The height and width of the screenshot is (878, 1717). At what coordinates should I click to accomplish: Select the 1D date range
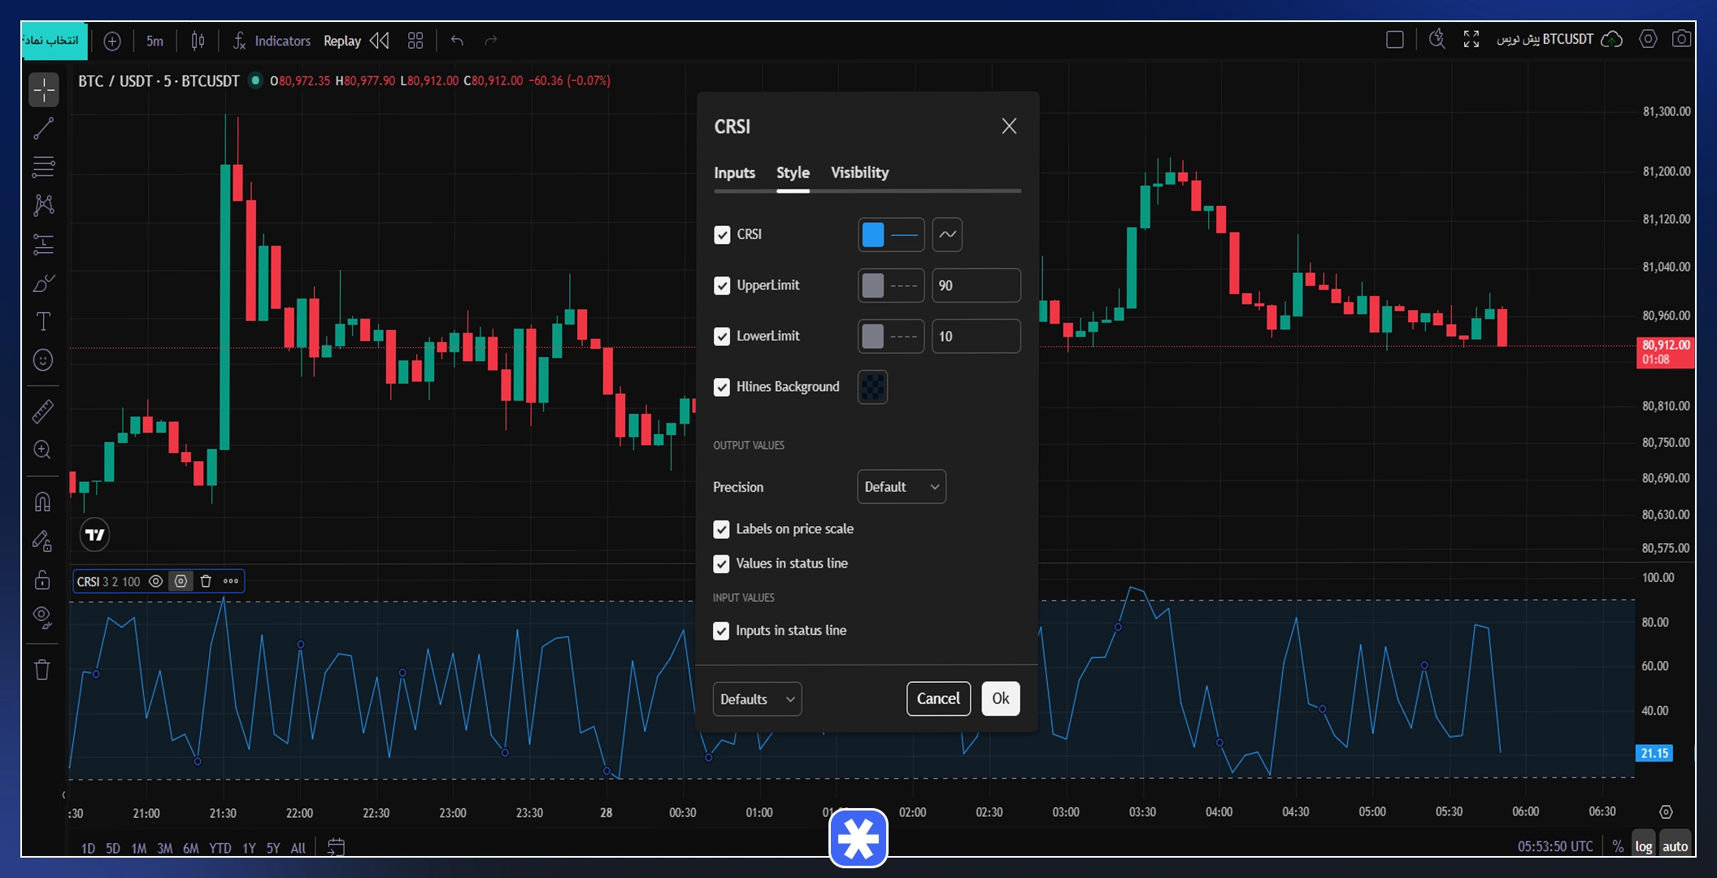click(x=88, y=848)
